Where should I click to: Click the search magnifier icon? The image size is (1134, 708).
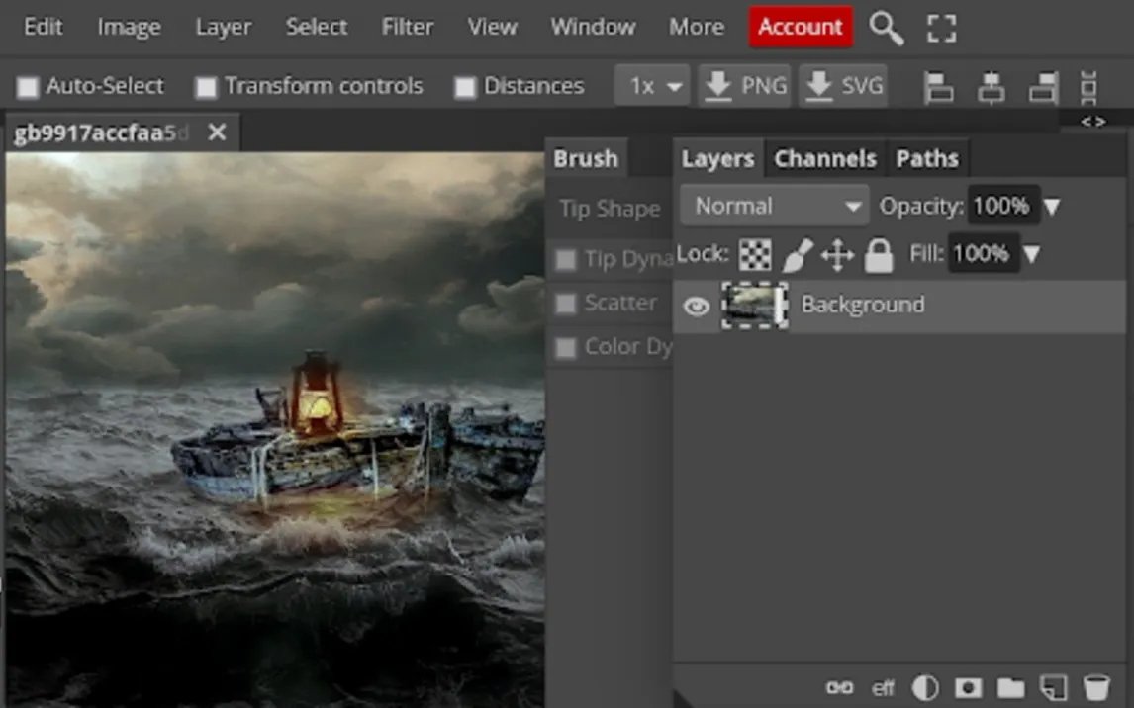(x=886, y=29)
